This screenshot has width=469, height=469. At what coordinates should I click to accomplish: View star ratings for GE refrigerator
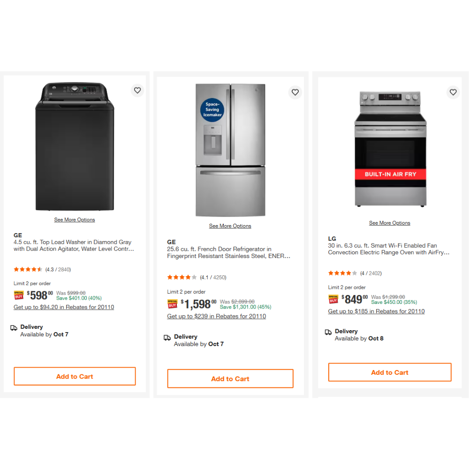pos(182,277)
